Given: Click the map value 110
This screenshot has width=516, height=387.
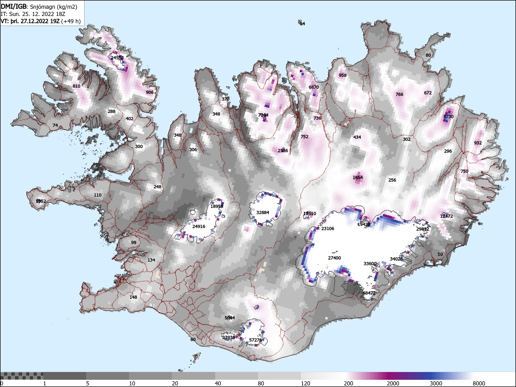Looking at the screenshot, I should tap(98, 195).
